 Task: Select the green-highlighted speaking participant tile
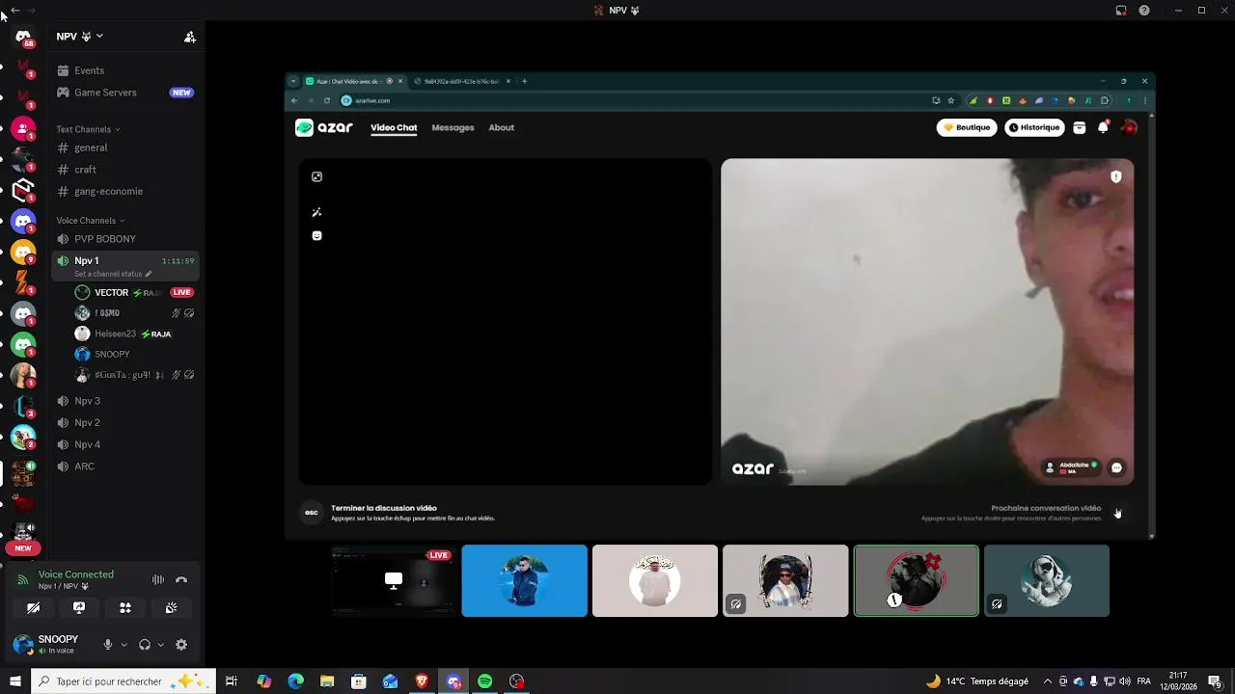pyautogui.click(x=916, y=580)
